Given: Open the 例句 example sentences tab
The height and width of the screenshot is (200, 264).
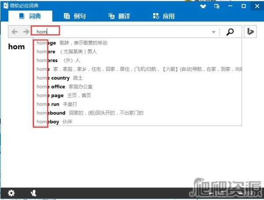Looking at the screenshot, I should [75, 16].
